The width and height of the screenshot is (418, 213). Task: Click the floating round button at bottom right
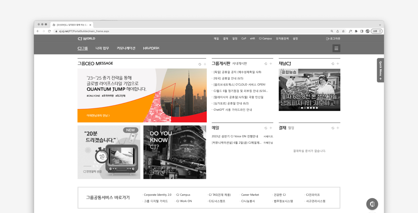372,204
